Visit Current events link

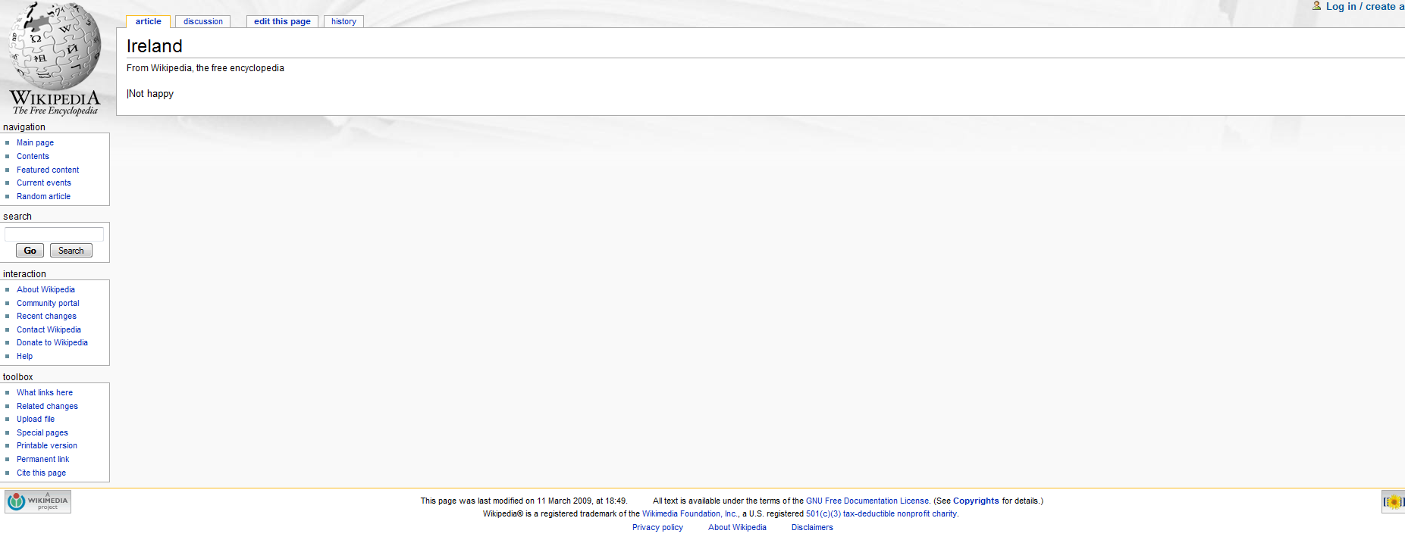[x=44, y=183]
